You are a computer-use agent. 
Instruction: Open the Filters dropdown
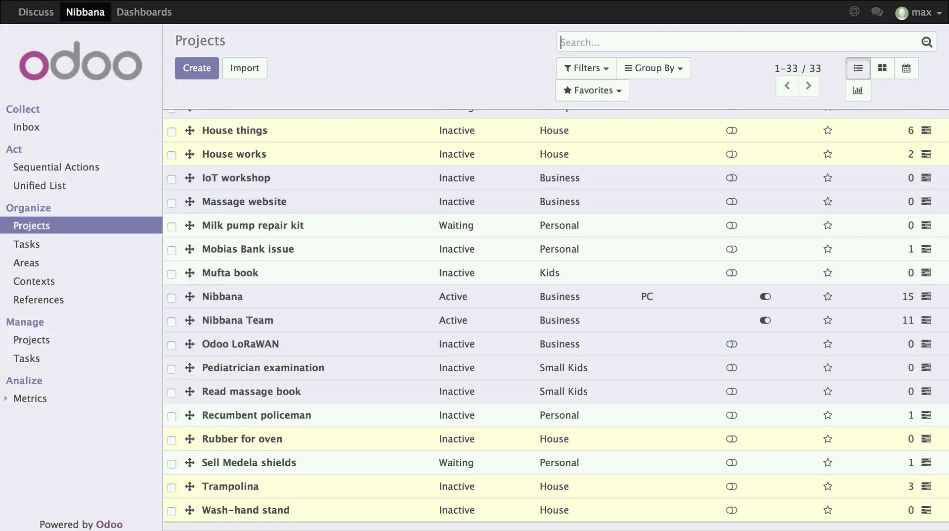(x=586, y=68)
